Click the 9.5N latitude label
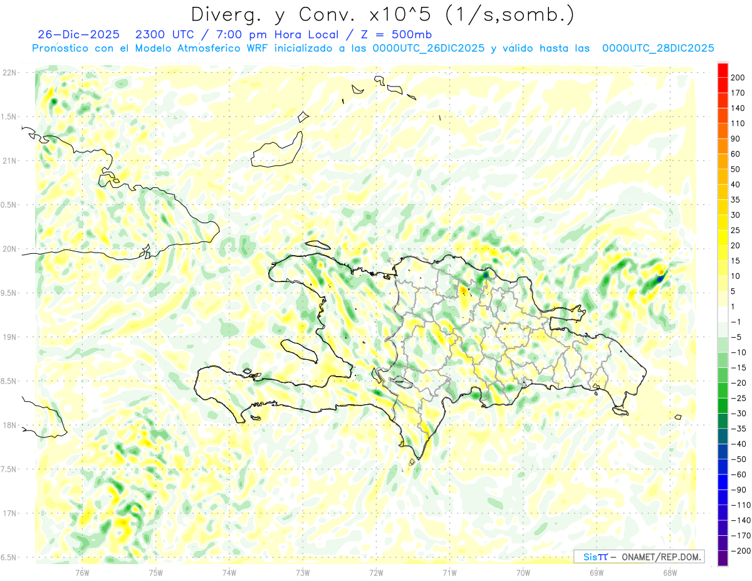Screen dimensions: 752x581 (x=8, y=293)
